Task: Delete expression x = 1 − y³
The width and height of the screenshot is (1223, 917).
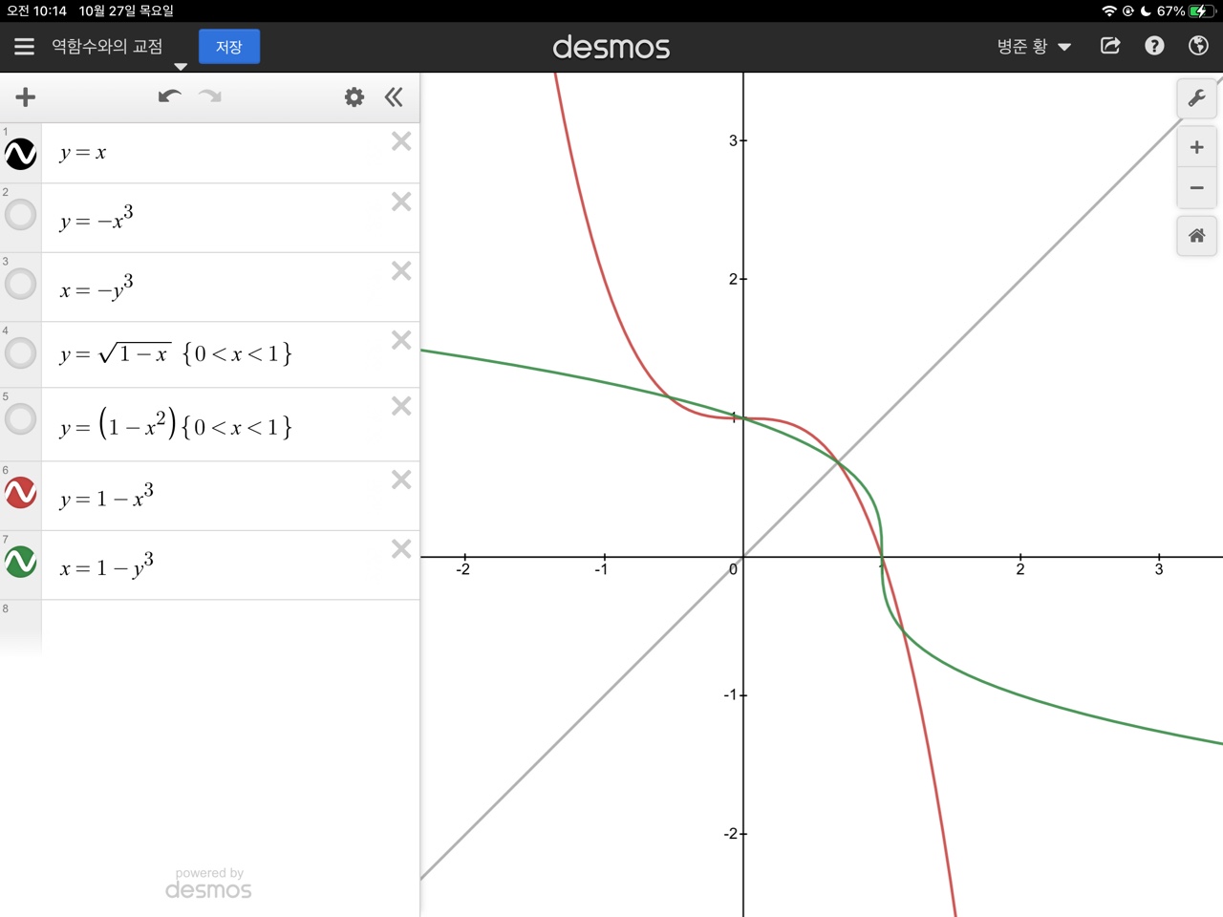Action: coord(401,549)
